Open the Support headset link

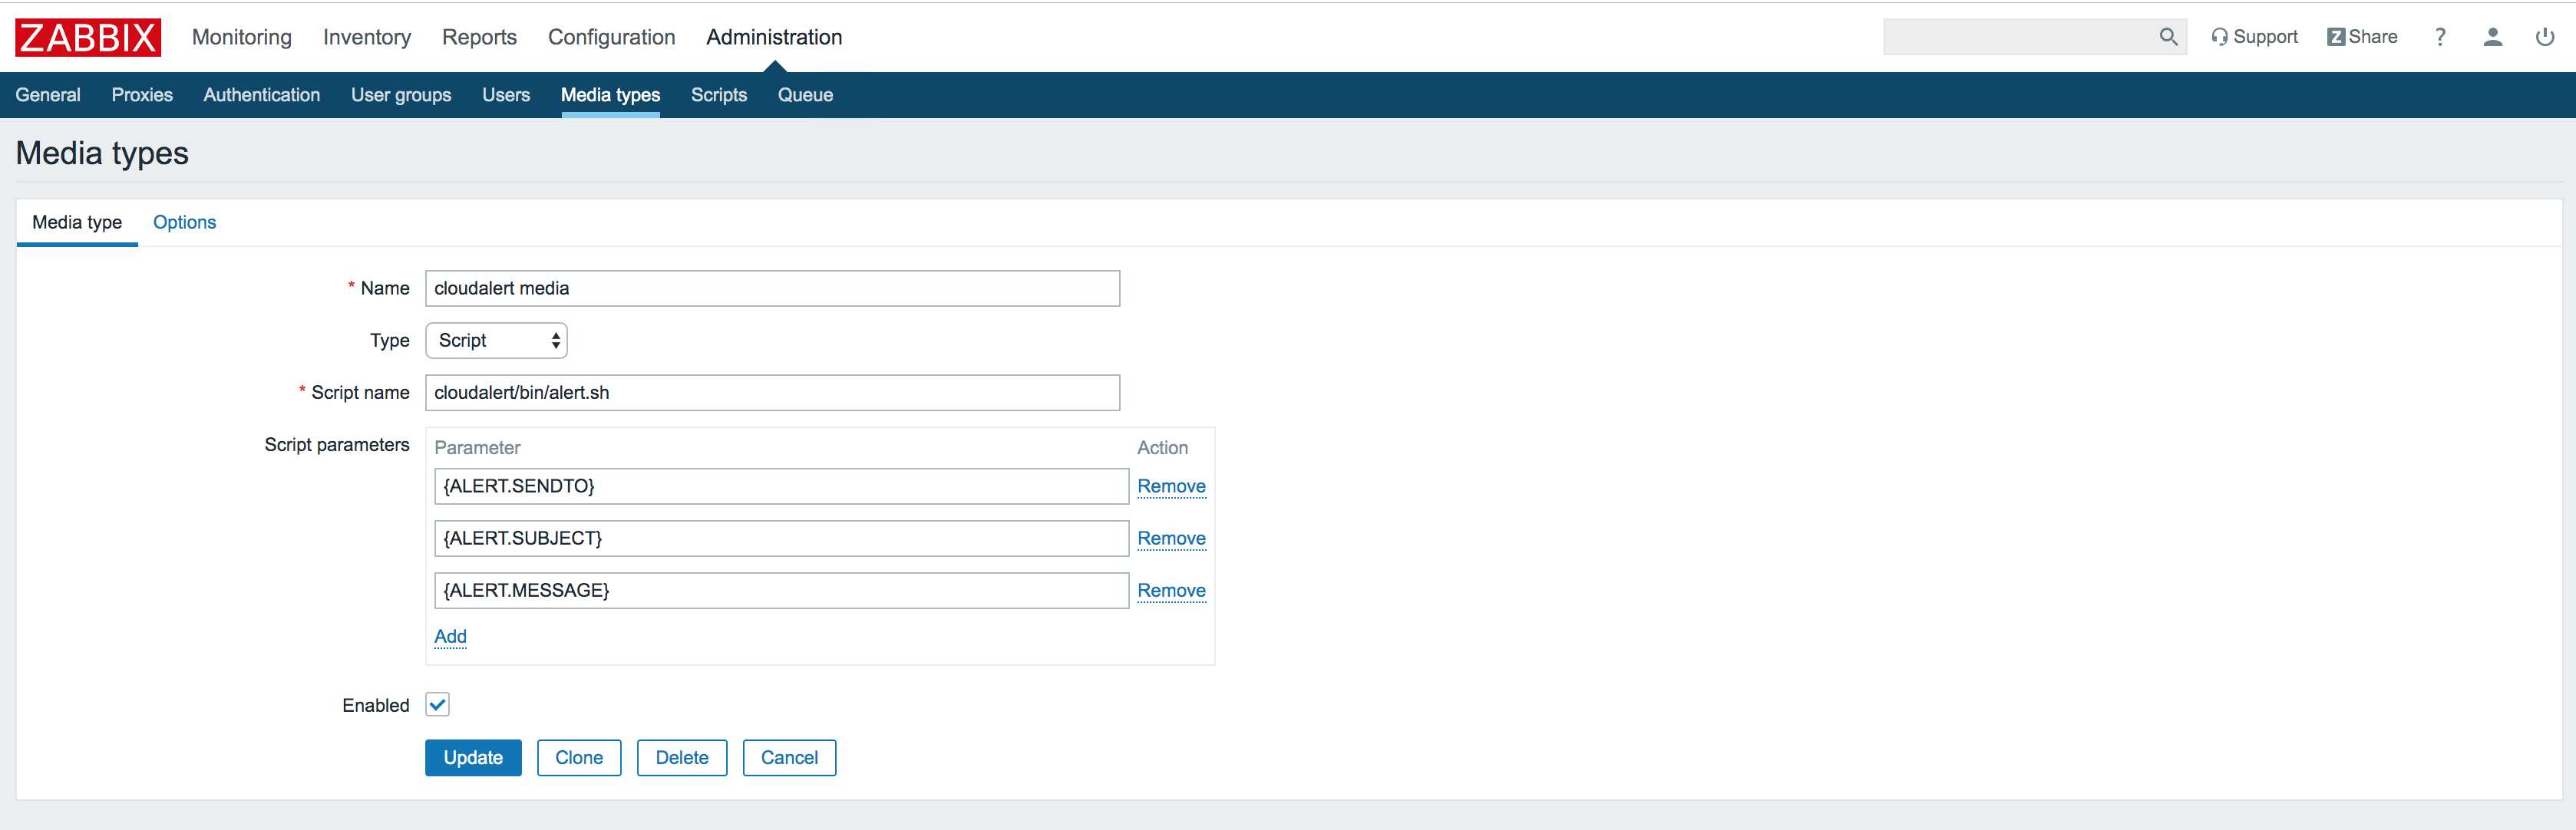(x=2254, y=37)
